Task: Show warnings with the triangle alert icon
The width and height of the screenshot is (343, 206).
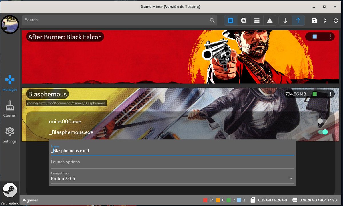Action: tap(270, 20)
